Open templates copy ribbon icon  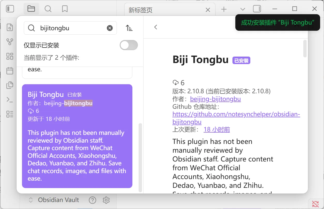[x=10, y=85]
